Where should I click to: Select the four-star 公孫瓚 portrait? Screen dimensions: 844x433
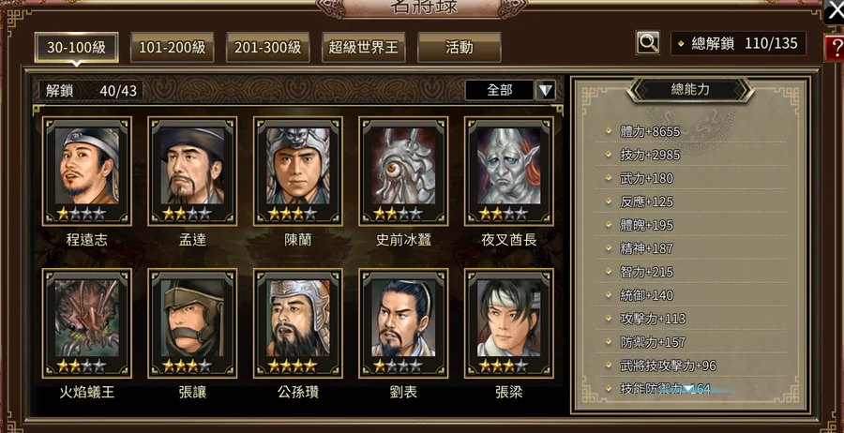point(297,323)
